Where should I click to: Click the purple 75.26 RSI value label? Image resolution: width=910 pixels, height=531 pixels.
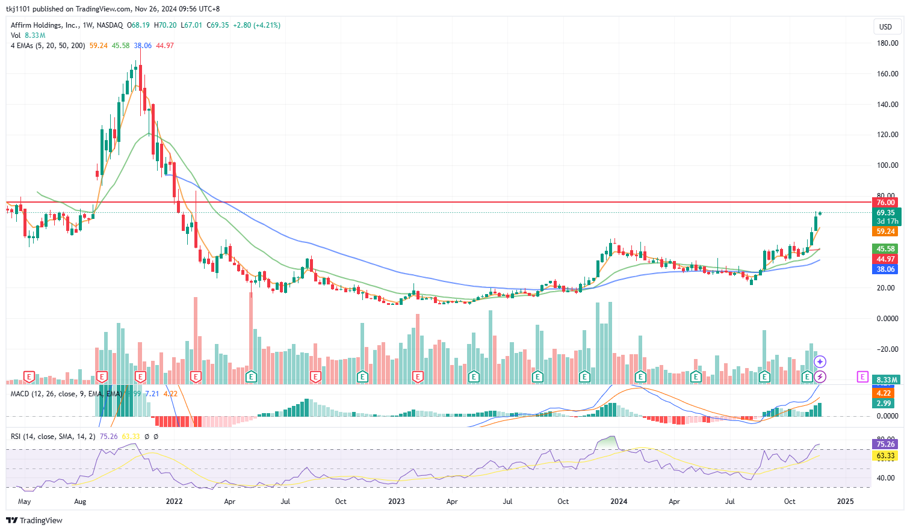(885, 444)
